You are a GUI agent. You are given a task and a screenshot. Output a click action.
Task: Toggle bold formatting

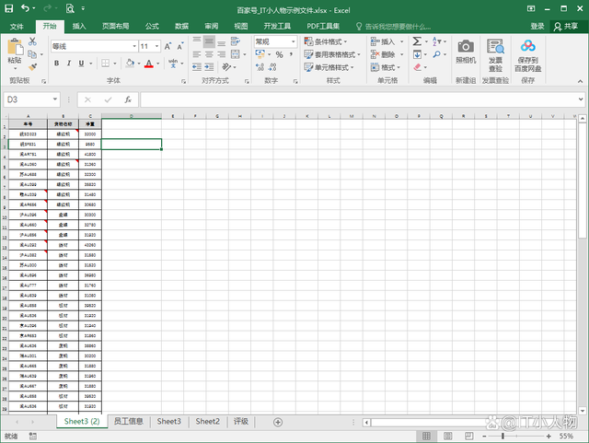[56, 64]
